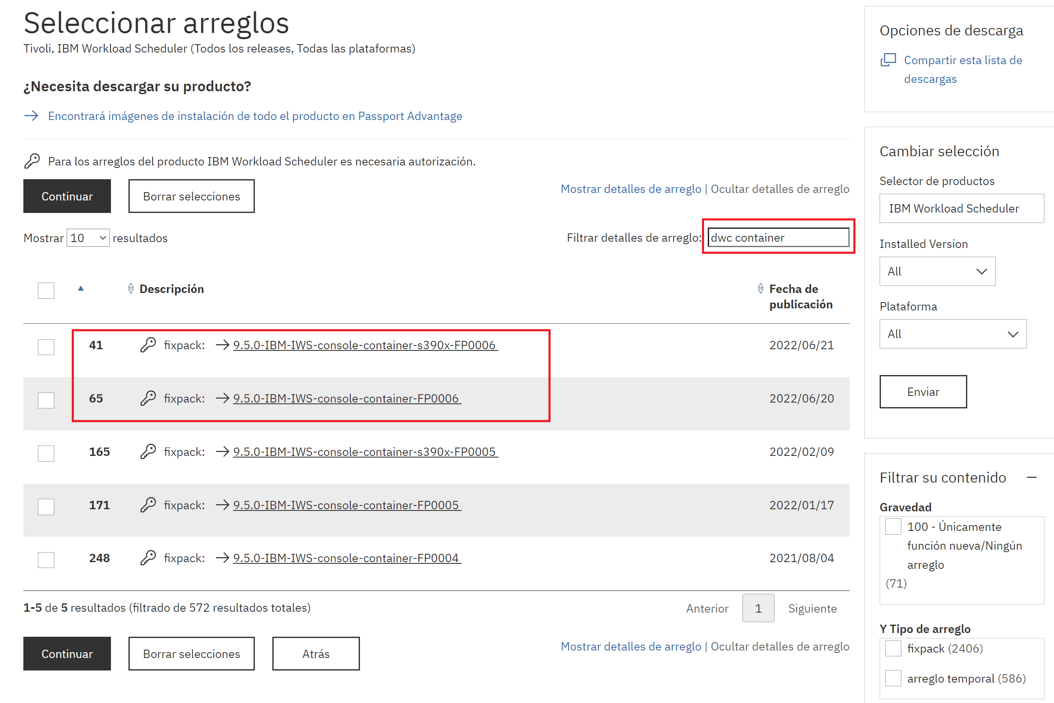The width and height of the screenshot is (1054, 703).
Task: Click key icon in row 41
Action: [148, 345]
